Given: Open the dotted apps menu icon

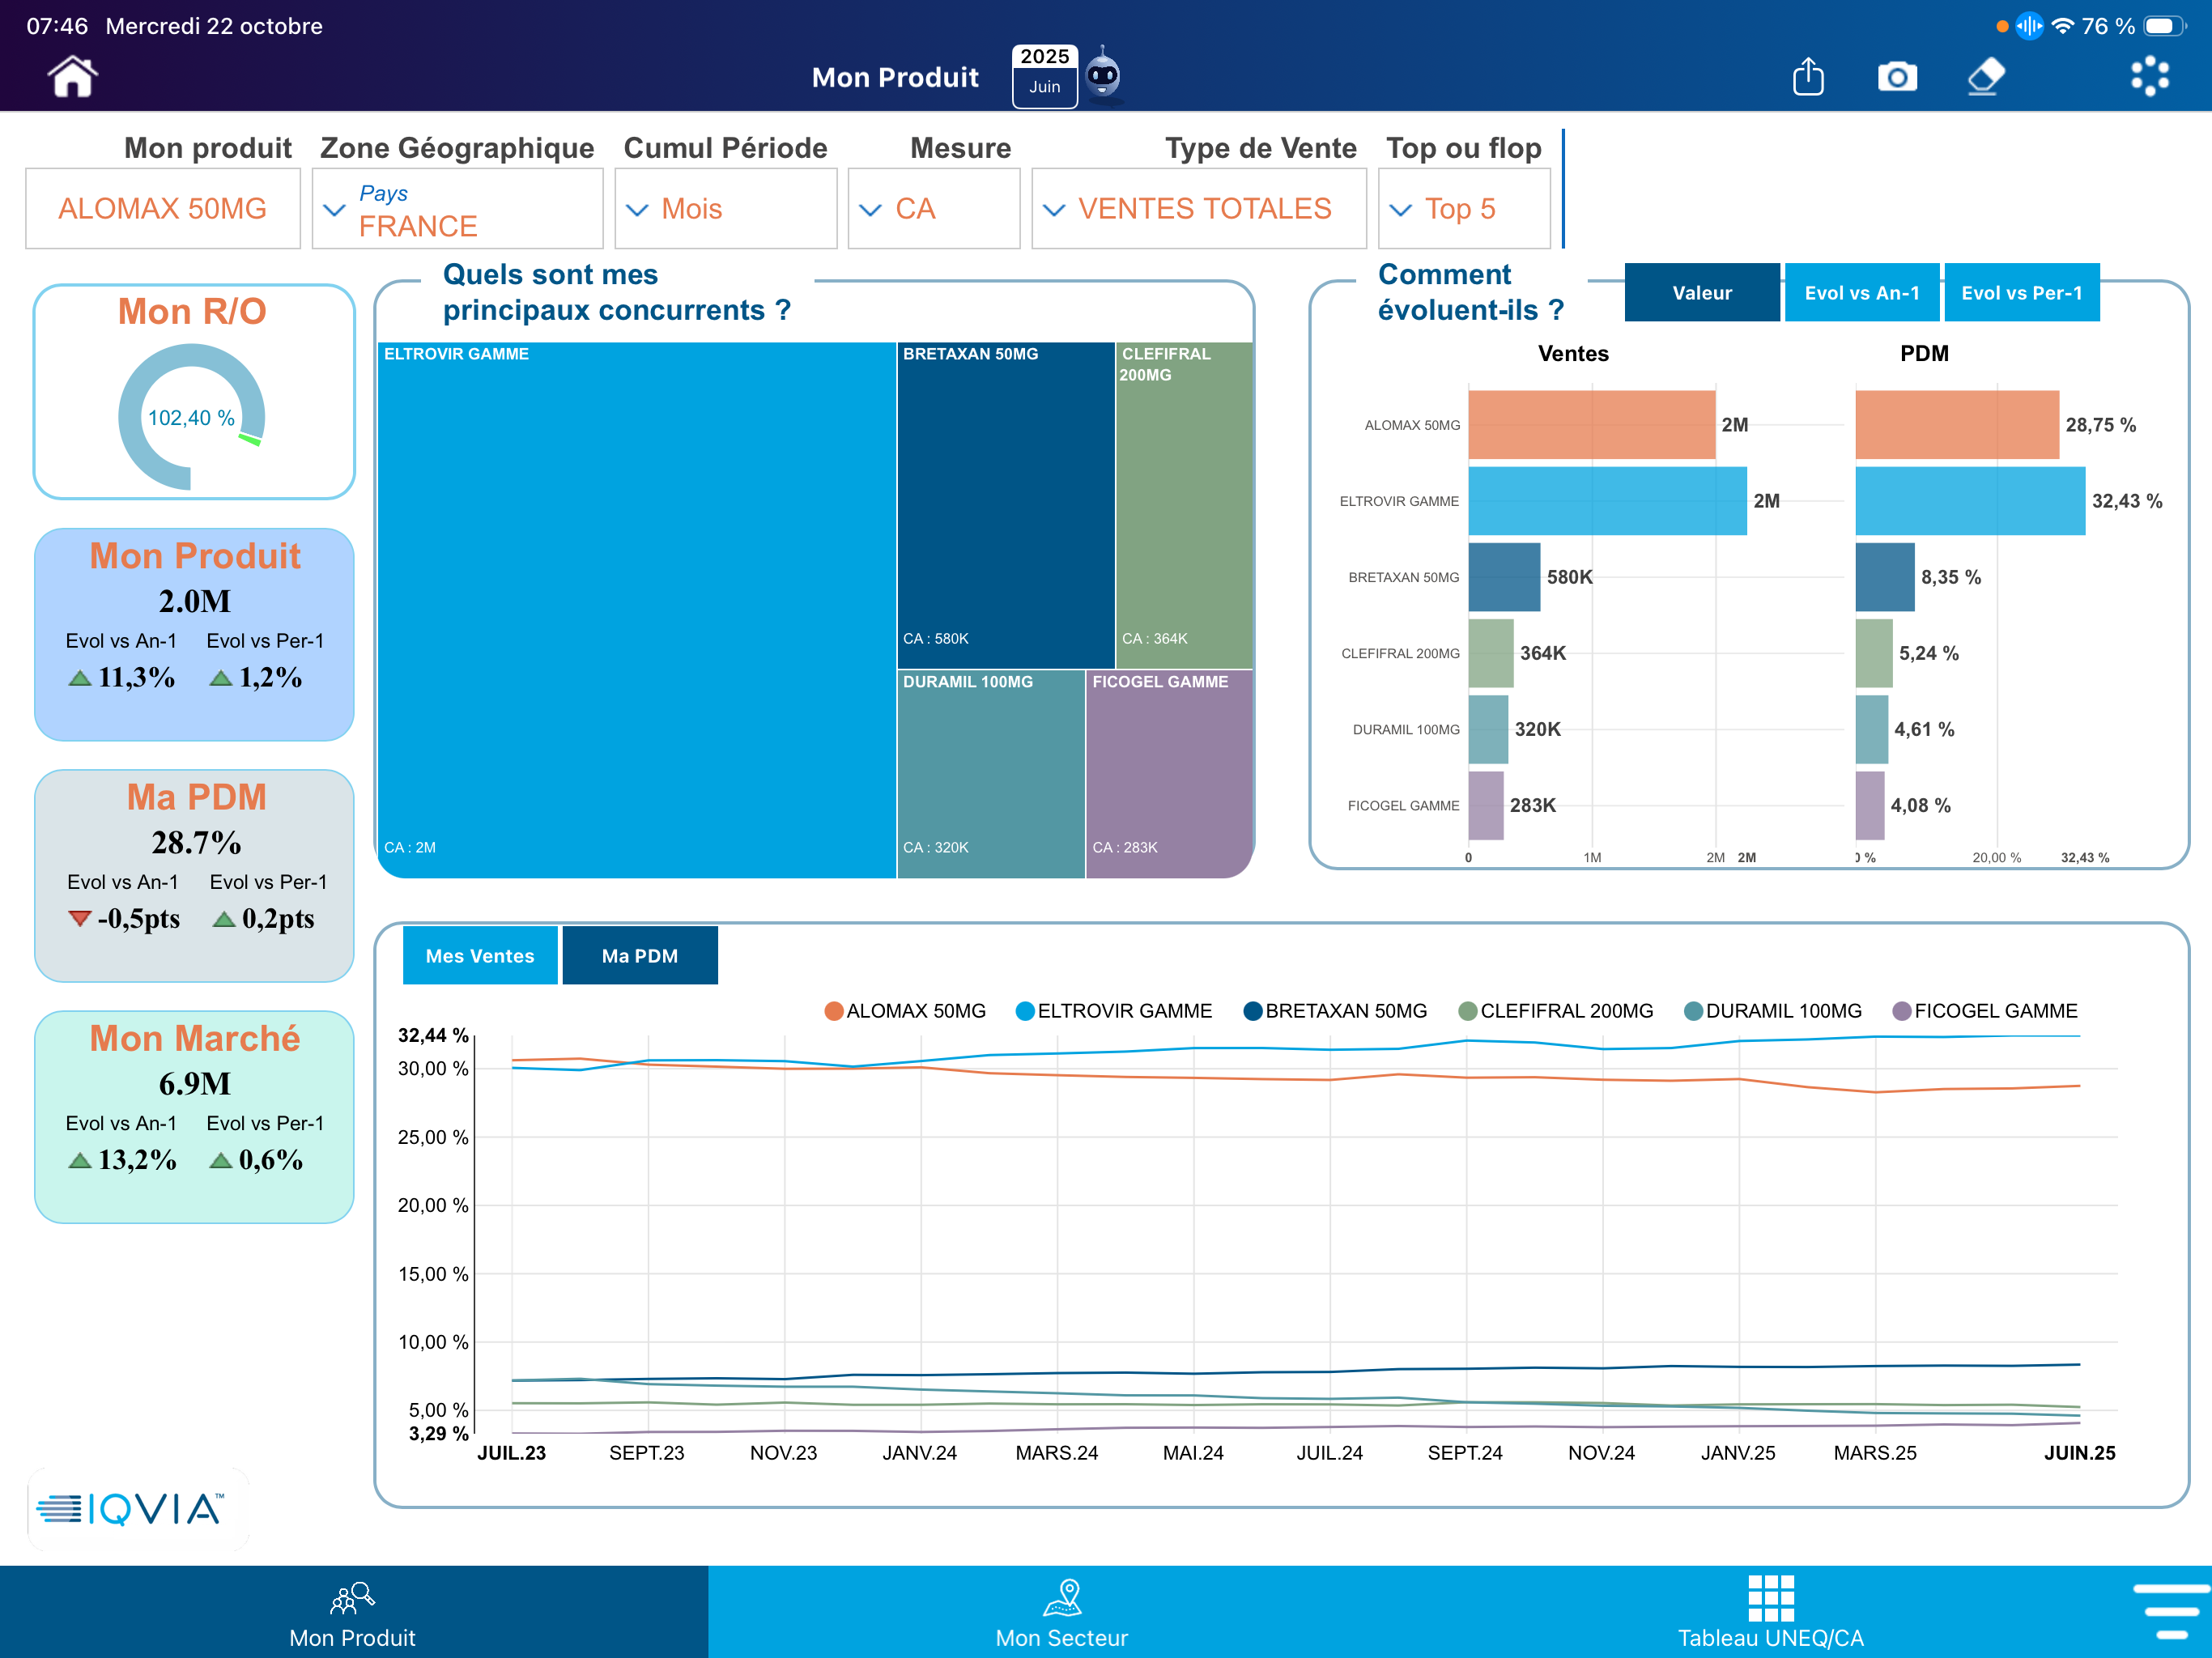Looking at the screenshot, I should tap(2149, 76).
